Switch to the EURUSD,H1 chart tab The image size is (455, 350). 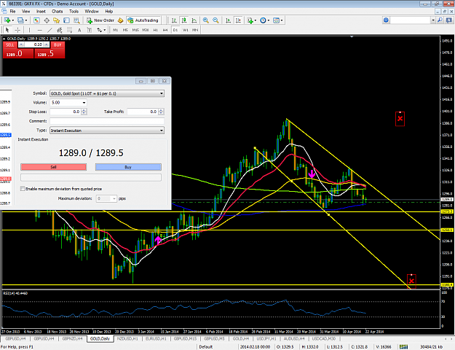click(156, 338)
